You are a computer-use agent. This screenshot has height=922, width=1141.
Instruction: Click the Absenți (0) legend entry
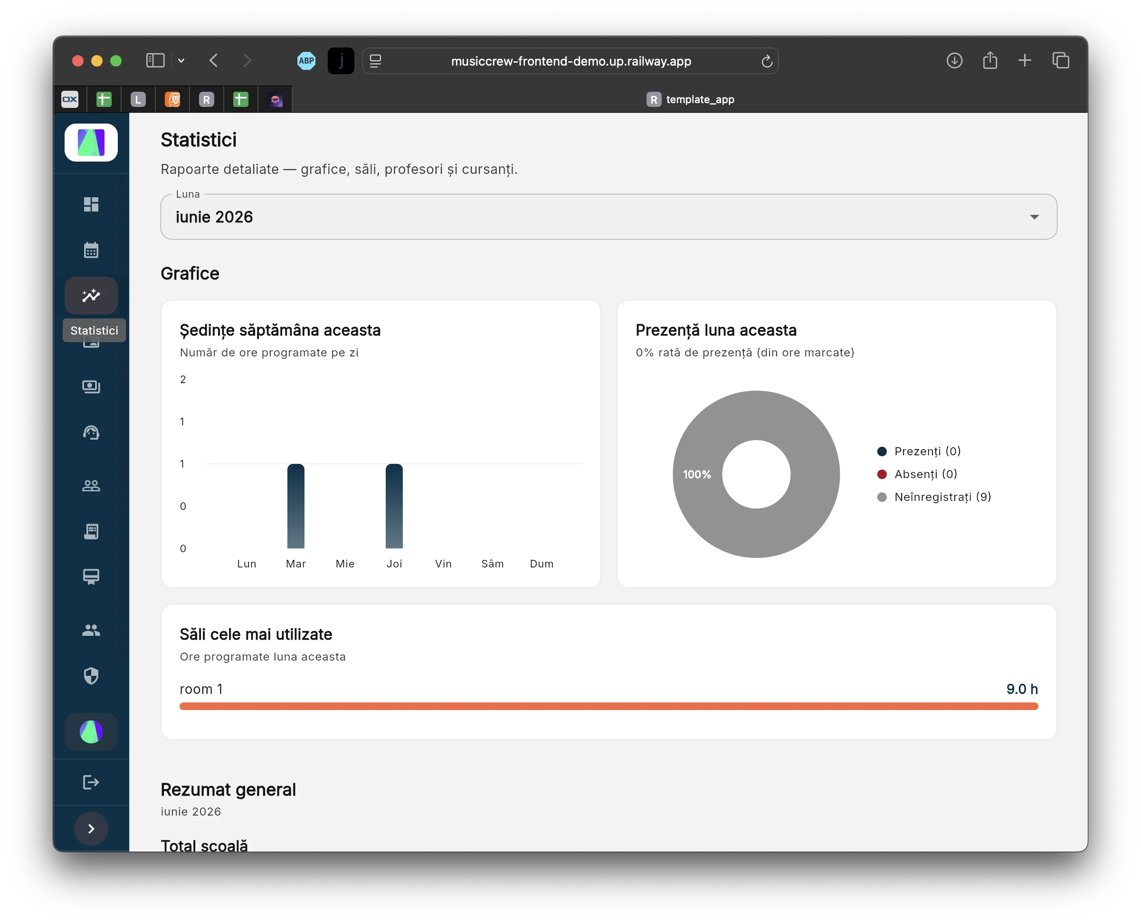pyautogui.click(x=918, y=474)
